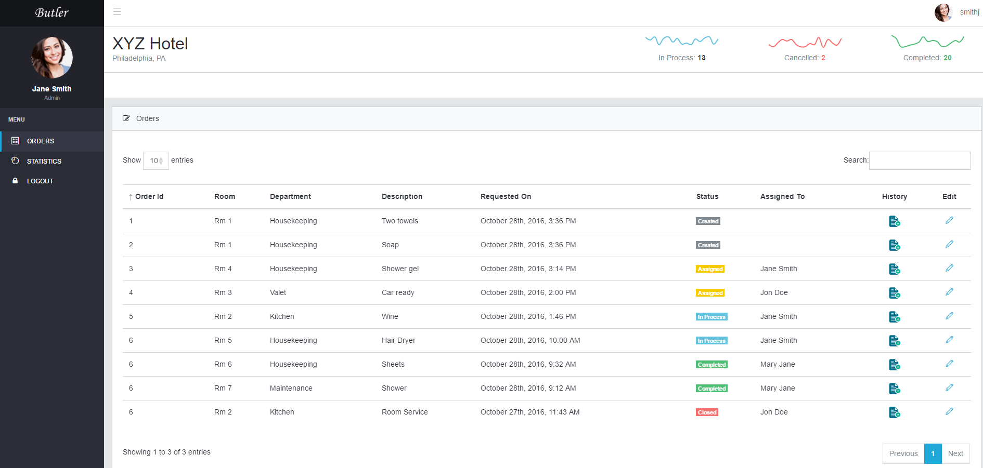
Task: Select Orders in the sidebar menu
Action: click(41, 141)
